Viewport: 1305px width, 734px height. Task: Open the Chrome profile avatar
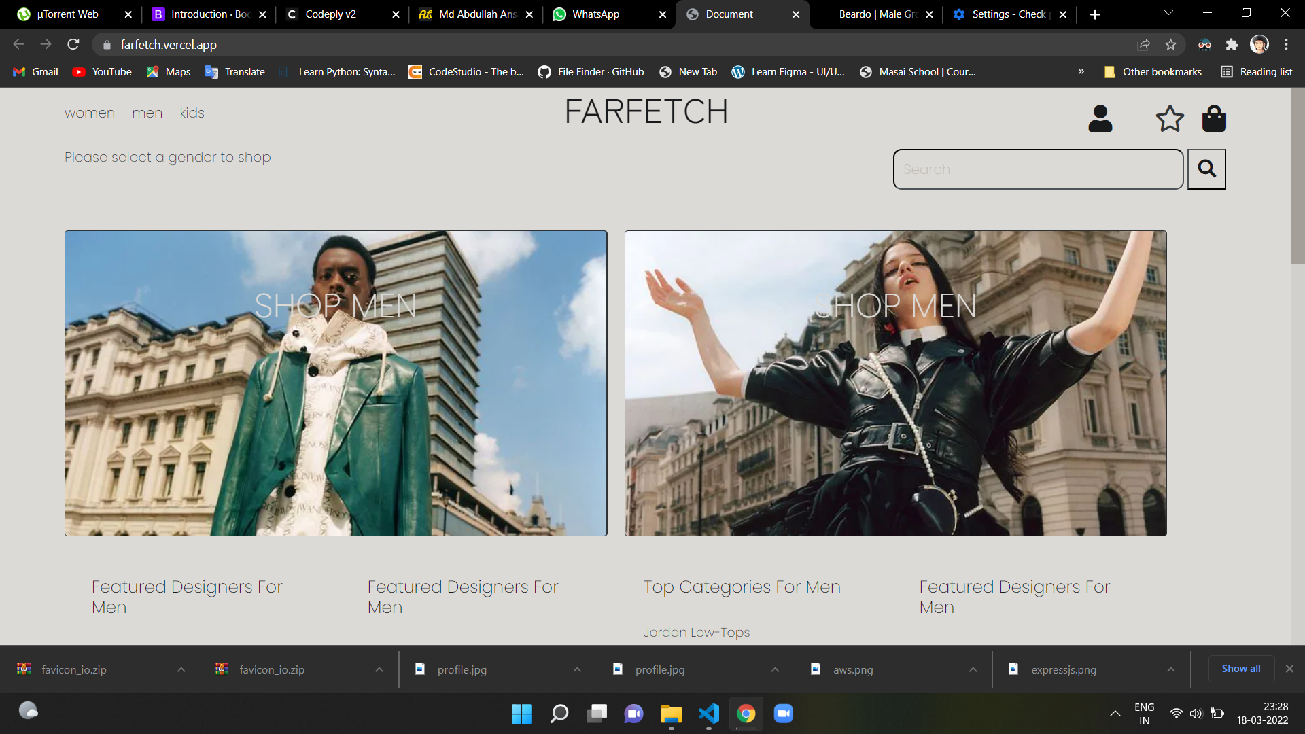(1259, 44)
